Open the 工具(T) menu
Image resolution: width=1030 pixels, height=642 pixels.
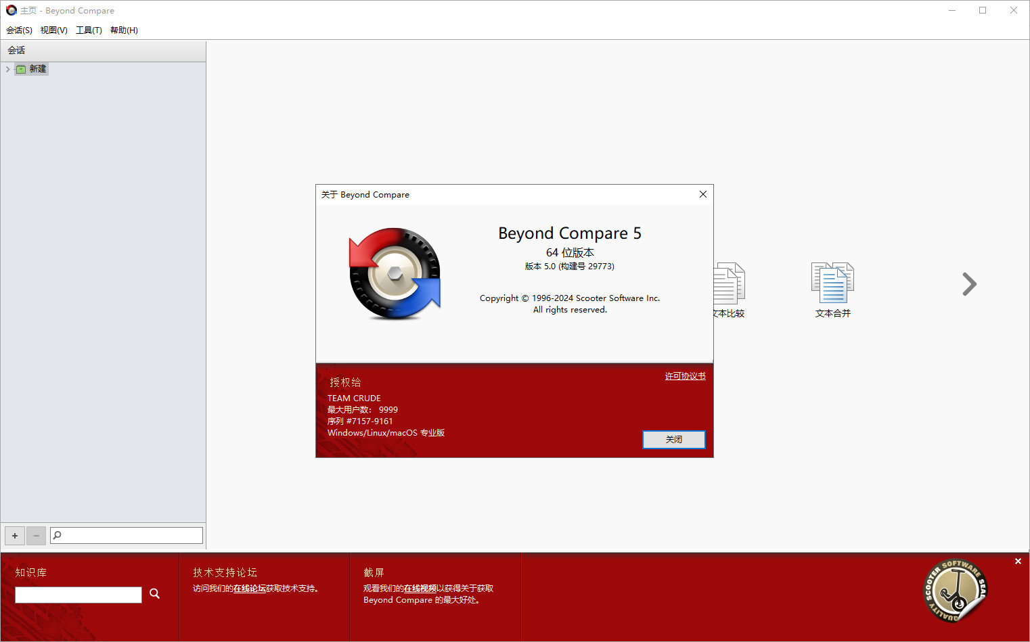88,30
